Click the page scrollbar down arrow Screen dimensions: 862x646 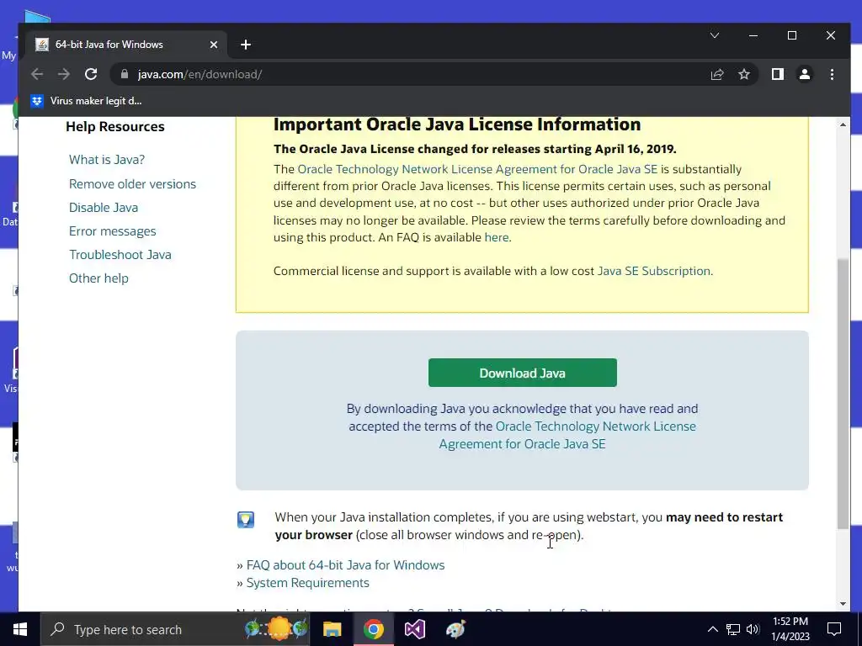pyautogui.click(x=843, y=604)
